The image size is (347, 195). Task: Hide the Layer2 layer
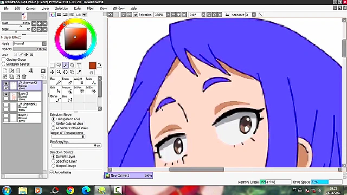coord(6,94)
